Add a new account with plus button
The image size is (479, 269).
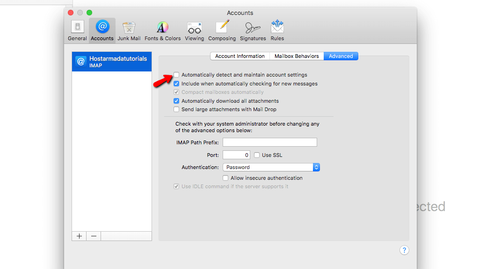[79, 236]
